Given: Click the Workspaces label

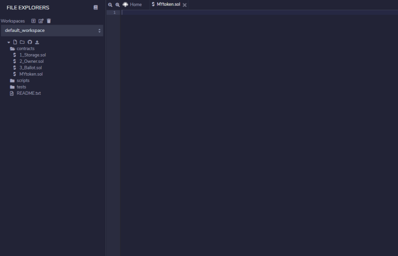Looking at the screenshot, I should click(x=13, y=21).
